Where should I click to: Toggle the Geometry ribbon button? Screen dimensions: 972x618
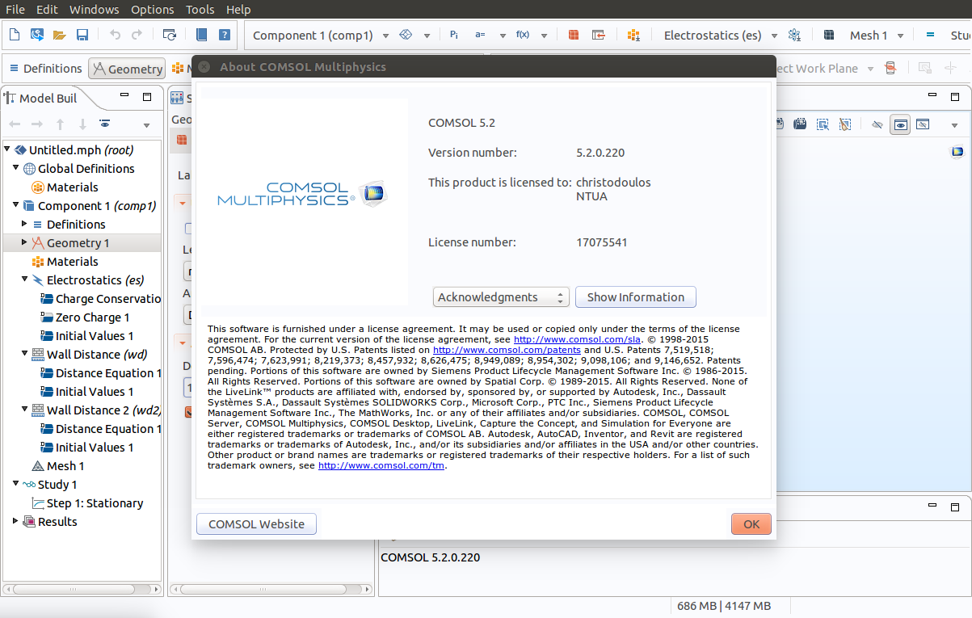[x=127, y=69]
